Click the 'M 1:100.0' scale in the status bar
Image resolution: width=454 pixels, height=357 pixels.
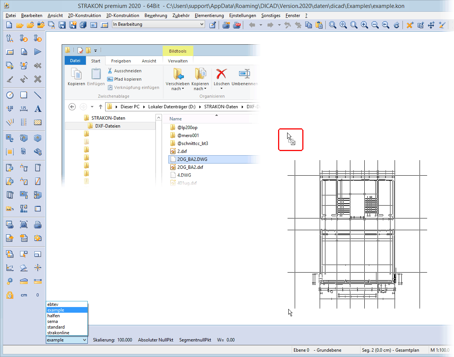coord(441,350)
